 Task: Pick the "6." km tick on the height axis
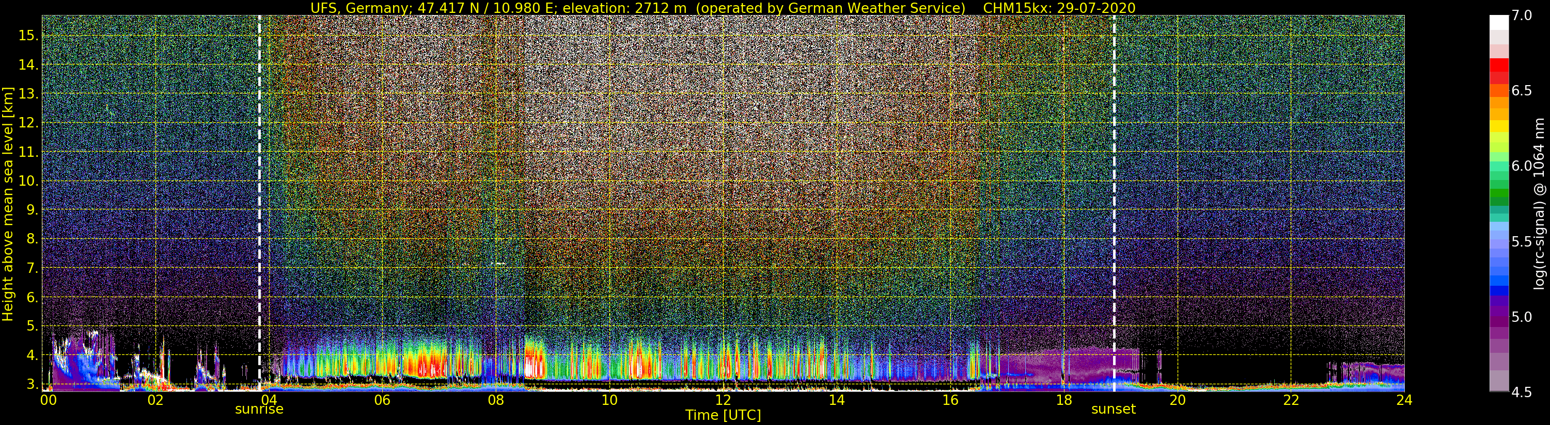coord(33,297)
